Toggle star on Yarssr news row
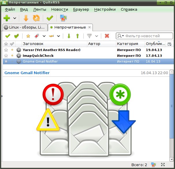 pyautogui.click(x=6, y=50)
